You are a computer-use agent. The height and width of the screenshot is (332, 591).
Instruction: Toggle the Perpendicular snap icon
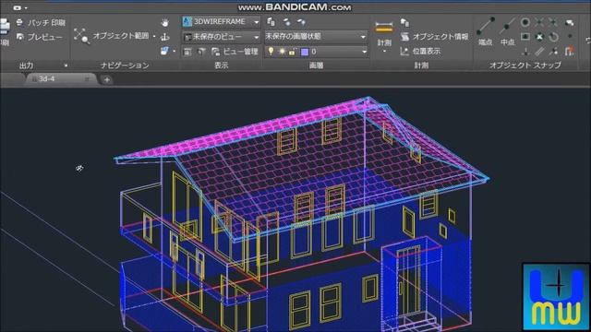pos(525,52)
